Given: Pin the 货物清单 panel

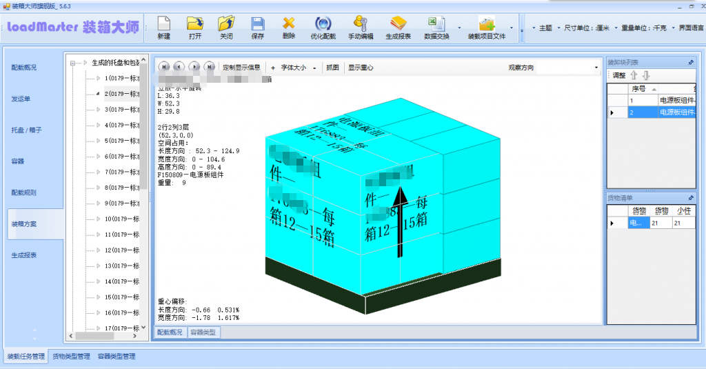Looking at the screenshot, I should click(x=691, y=198).
